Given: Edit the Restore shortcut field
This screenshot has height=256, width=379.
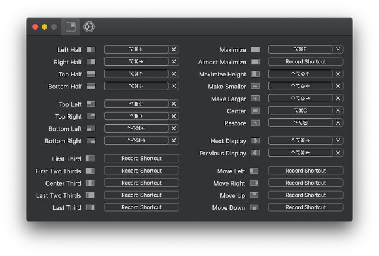Looking at the screenshot, I should click(x=301, y=123).
